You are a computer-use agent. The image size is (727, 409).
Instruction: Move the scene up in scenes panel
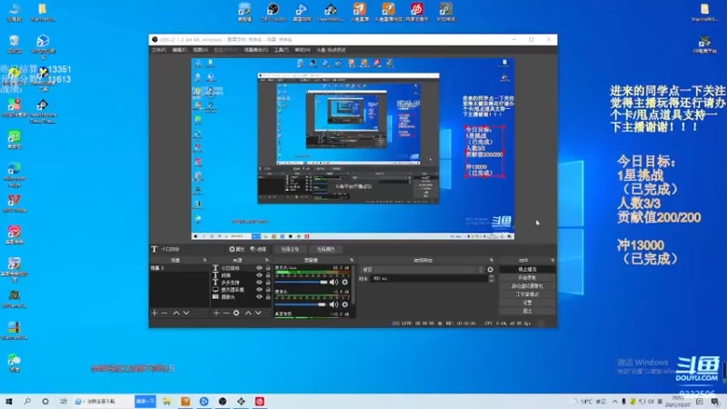click(x=176, y=313)
